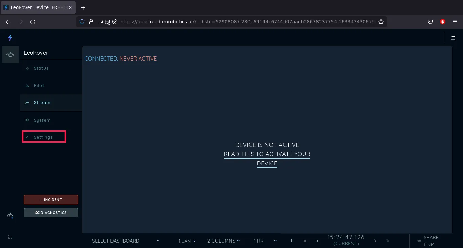
Task: Step timeline back one interval
Action: (317, 241)
